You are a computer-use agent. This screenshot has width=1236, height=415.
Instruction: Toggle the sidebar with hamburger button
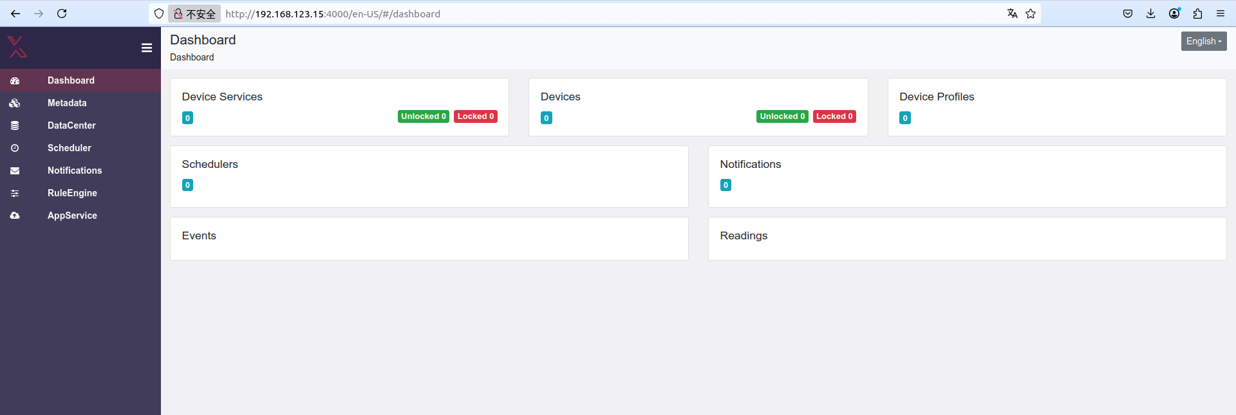(x=147, y=48)
